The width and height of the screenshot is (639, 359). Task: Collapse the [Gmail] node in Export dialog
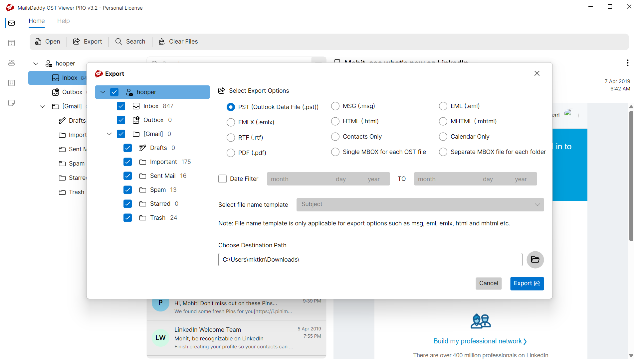(x=109, y=134)
